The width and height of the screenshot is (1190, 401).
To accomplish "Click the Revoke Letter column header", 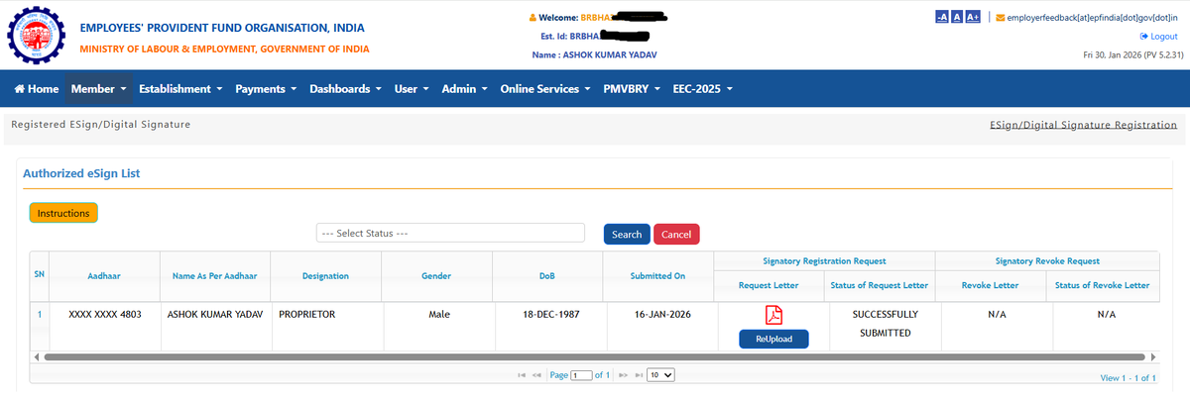I will point(990,285).
